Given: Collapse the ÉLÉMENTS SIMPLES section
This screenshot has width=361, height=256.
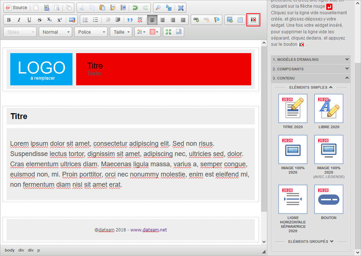Looking at the screenshot, I should (x=310, y=87).
